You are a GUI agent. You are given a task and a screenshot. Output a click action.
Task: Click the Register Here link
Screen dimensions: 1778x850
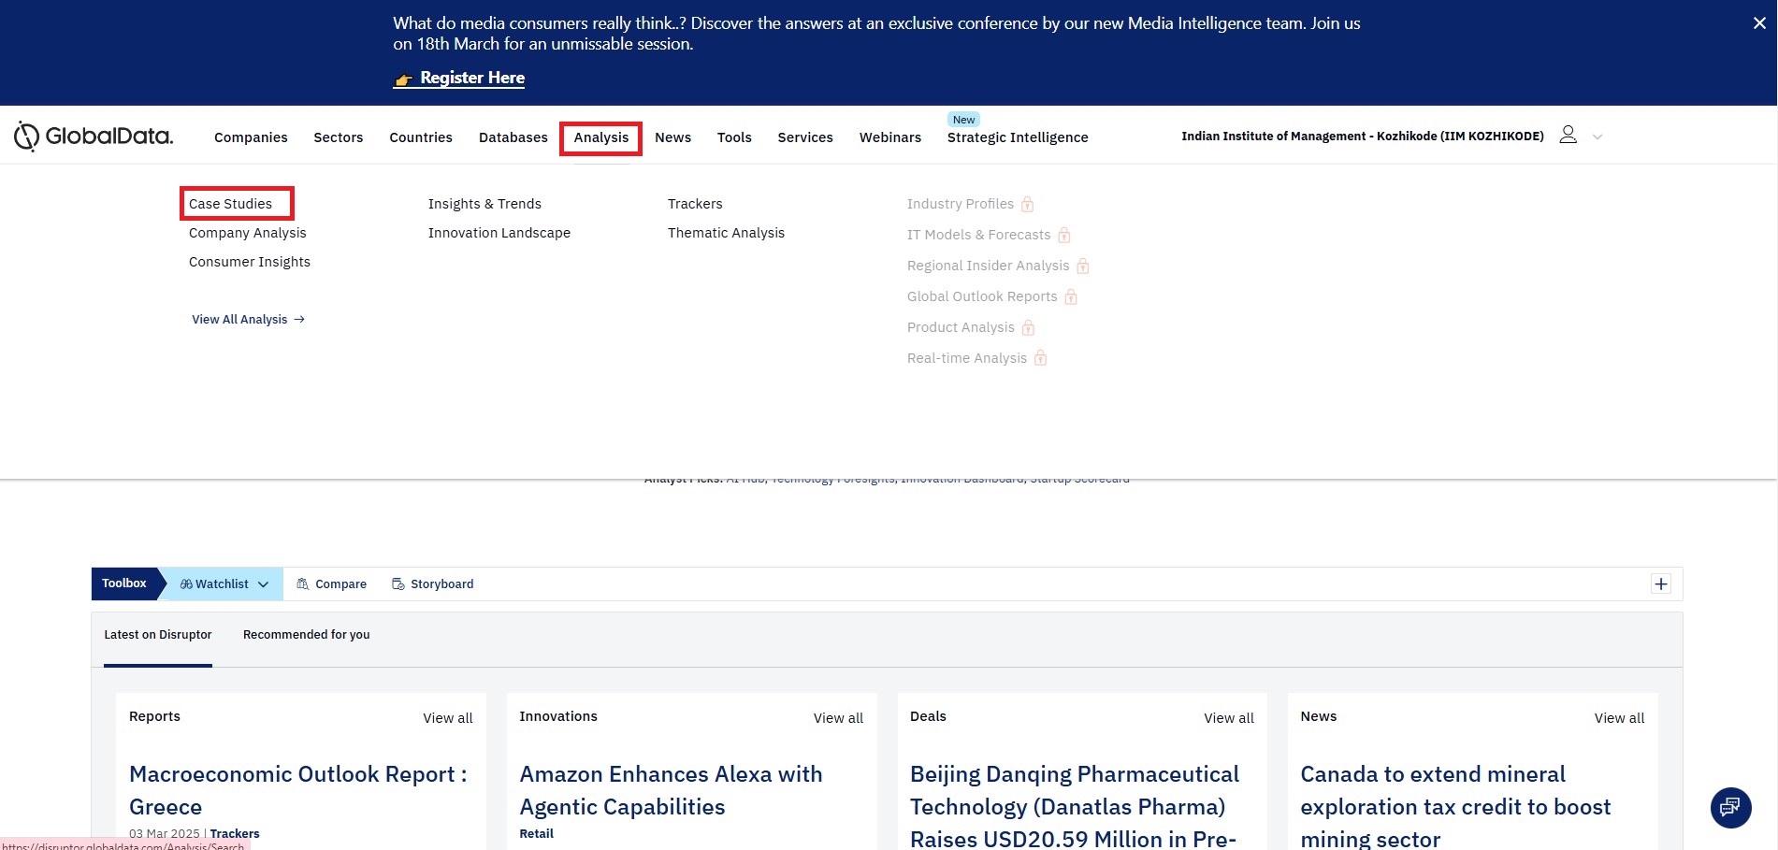coord(471,79)
